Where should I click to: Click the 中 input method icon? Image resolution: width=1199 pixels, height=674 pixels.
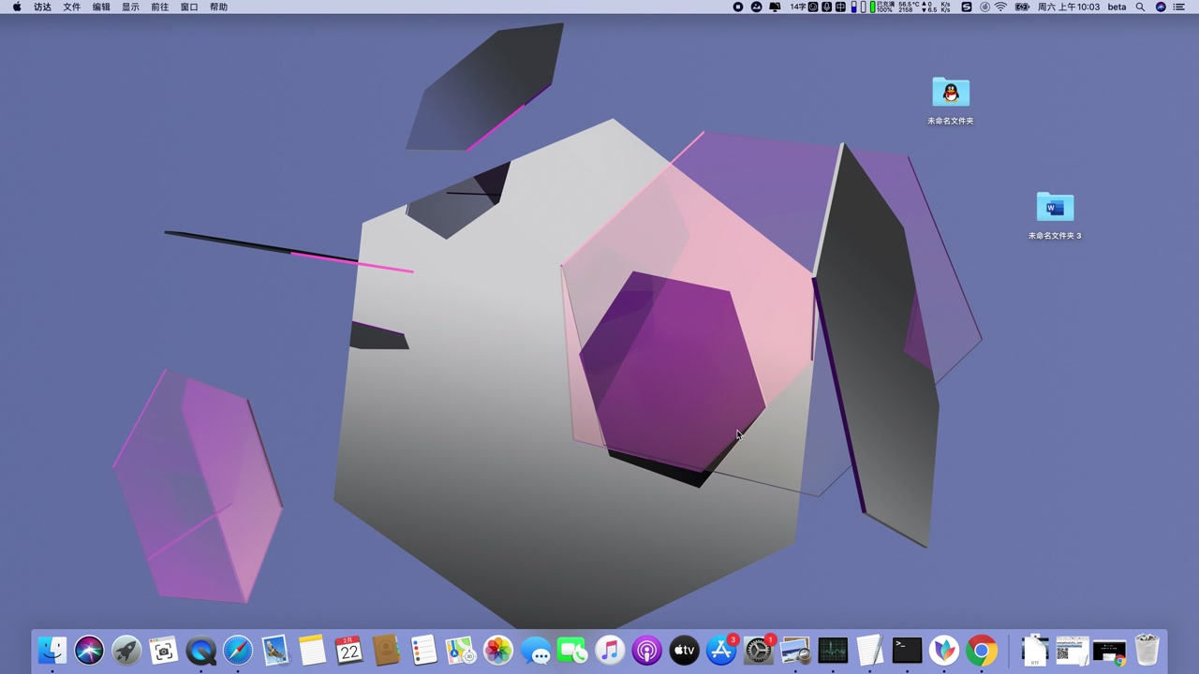(x=840, y=7)
